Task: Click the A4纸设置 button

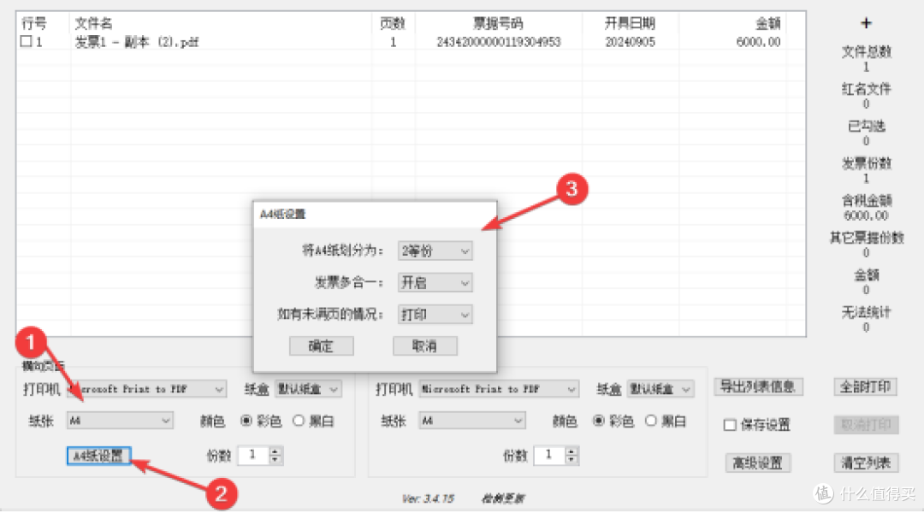Action: 98,455
